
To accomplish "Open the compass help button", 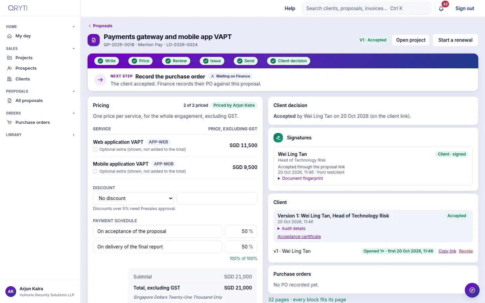I will [x=472, y=290].
